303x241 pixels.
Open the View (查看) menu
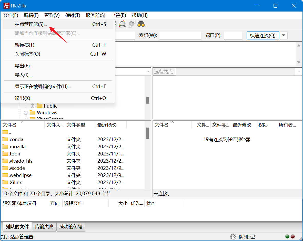[x=52, y=15]
